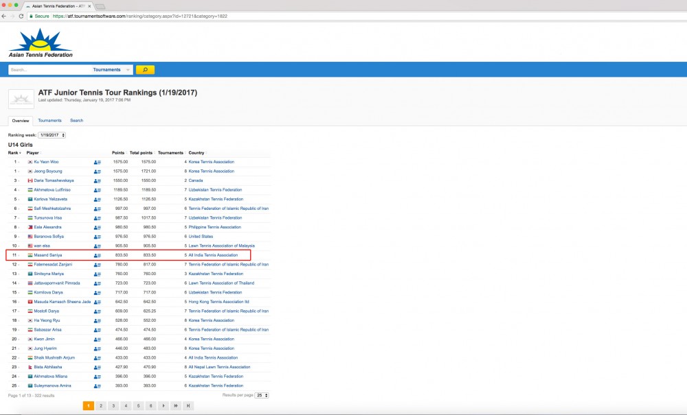Open profile icon for wan elsa
The height and width of the screenshot is (415, 687).
(98, 246)
